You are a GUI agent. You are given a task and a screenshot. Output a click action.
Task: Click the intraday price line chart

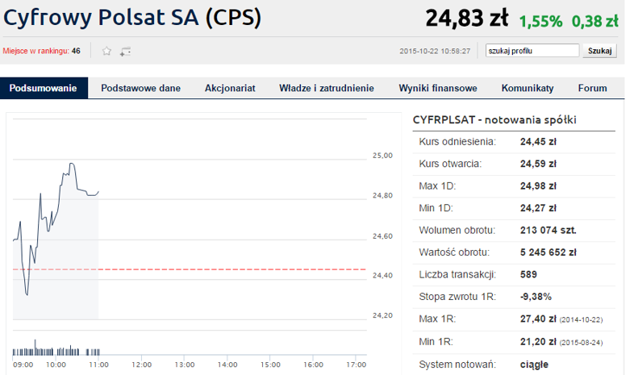pyautogui.click(x=56, y=229)
